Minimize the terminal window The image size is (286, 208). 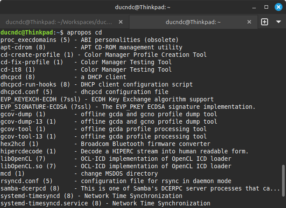254,7
